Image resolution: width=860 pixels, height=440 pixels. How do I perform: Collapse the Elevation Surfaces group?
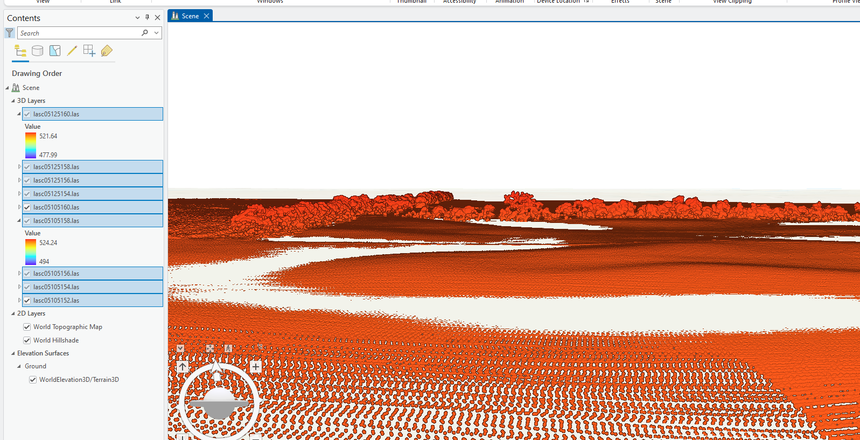13,353
